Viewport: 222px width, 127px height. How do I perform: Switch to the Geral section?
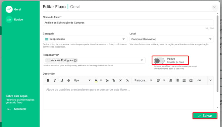18,10
